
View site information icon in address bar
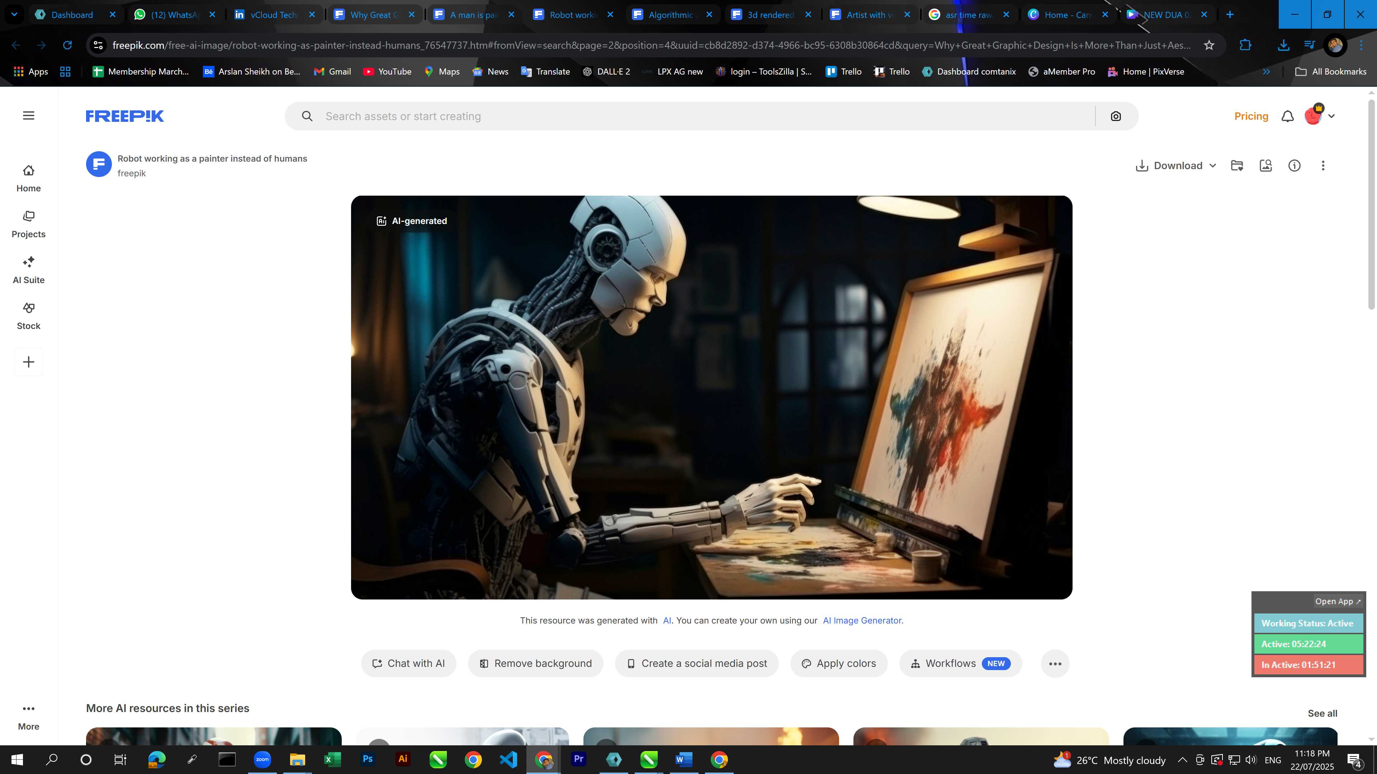pos(98,46)
